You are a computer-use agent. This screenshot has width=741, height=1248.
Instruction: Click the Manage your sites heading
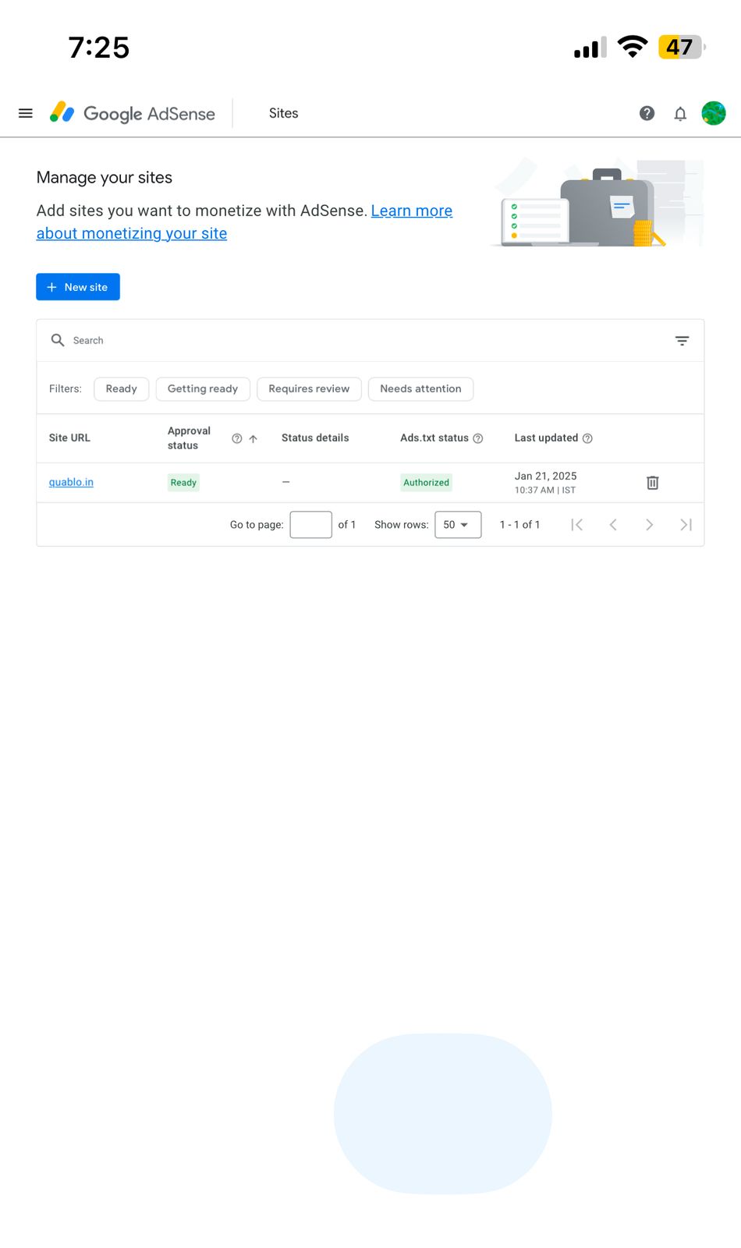click(105, 178)
